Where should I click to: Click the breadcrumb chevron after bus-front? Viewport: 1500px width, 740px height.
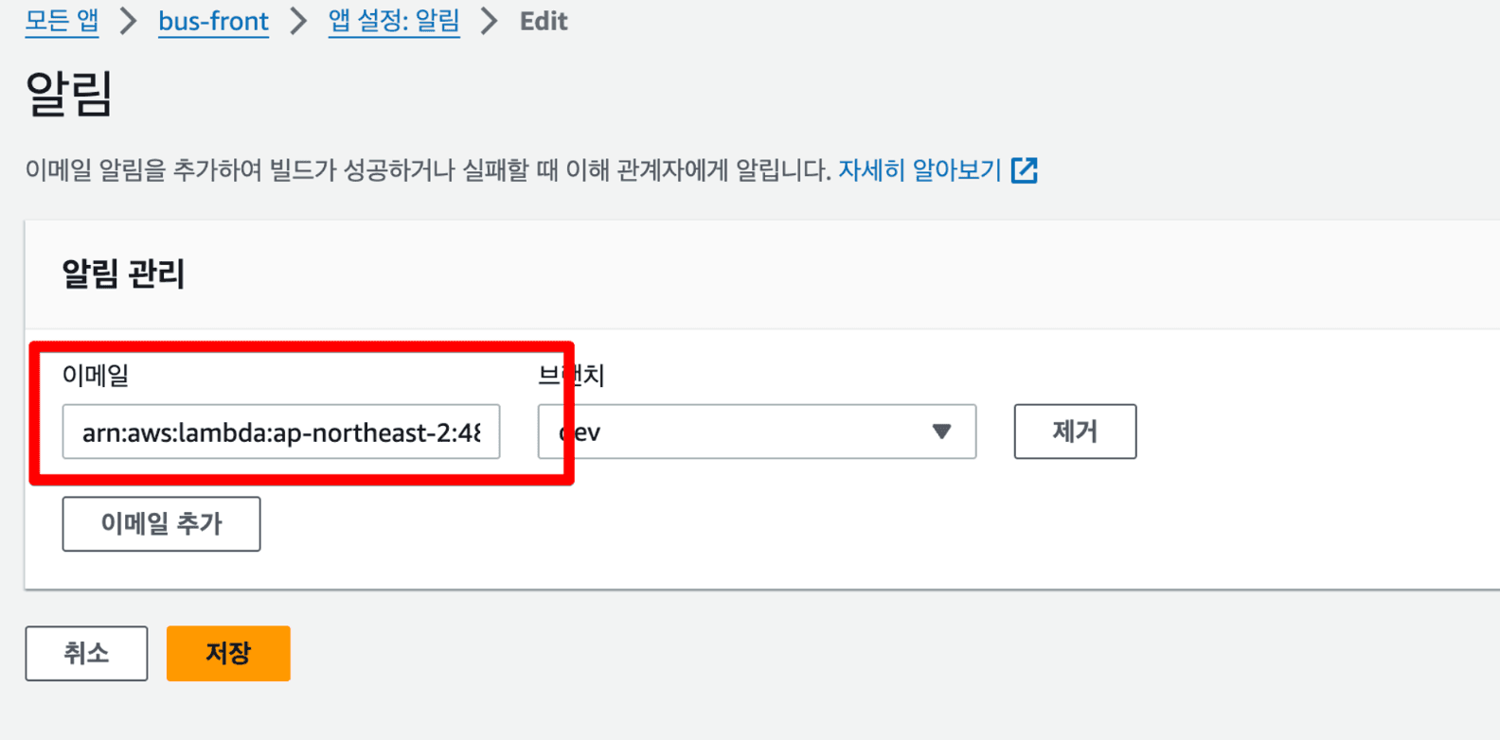click(x=298, y=21)
